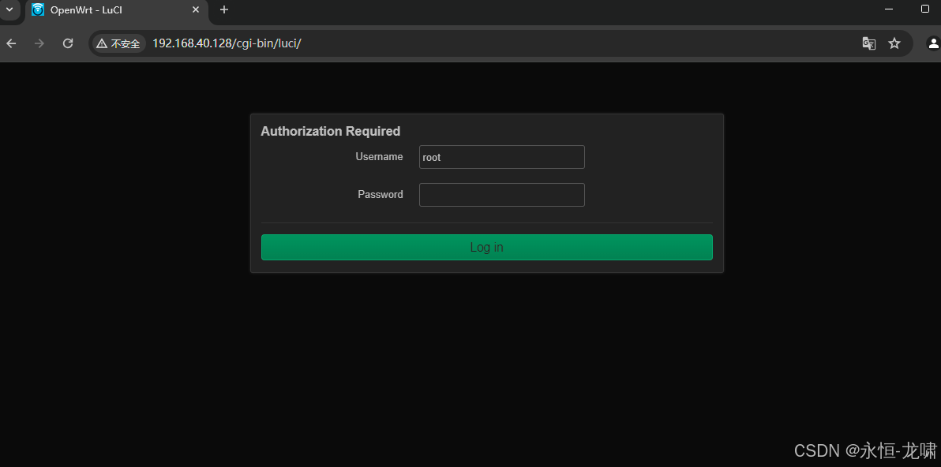Click the Authorization Required heading
The height and width of the screenshot is (467, 941).
pos(330,131)
